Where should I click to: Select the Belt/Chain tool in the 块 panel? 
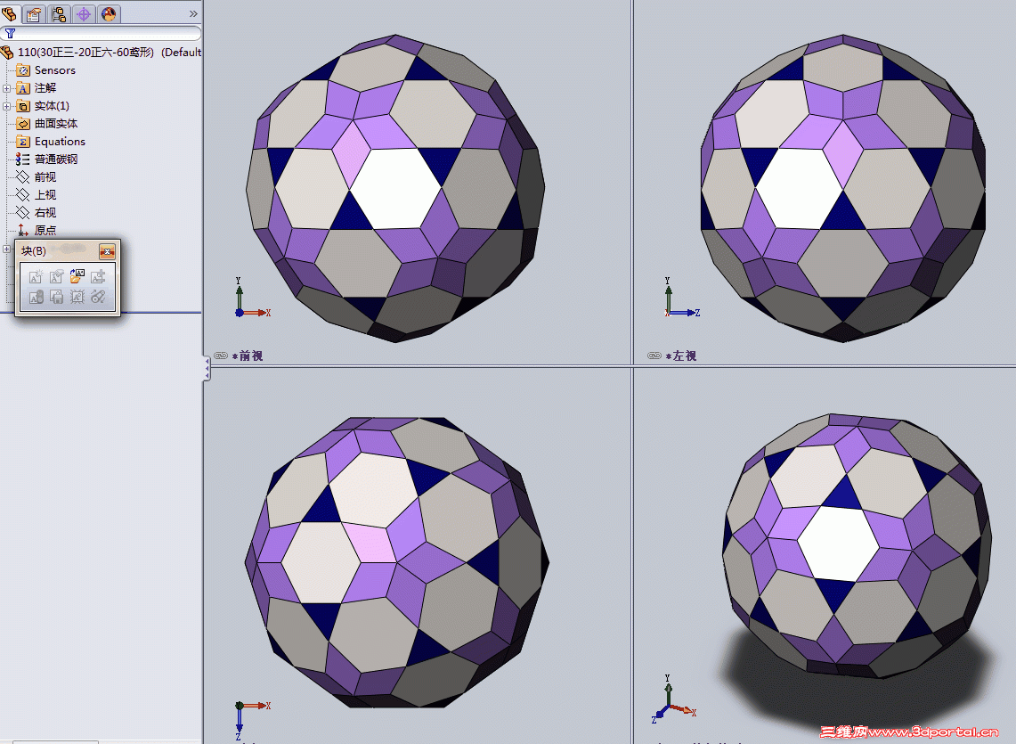(98, 297)
